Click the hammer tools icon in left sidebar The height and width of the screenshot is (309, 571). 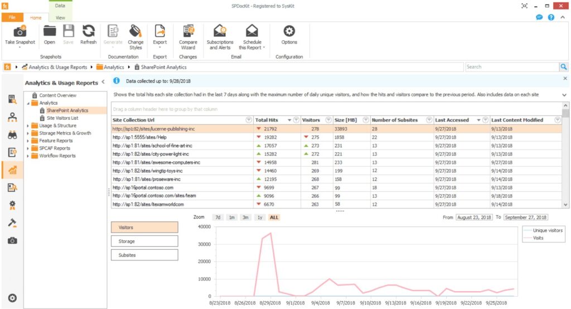12,223
